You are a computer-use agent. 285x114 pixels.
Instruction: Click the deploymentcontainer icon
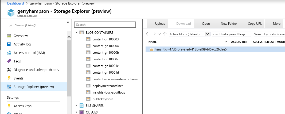[88, 86]
